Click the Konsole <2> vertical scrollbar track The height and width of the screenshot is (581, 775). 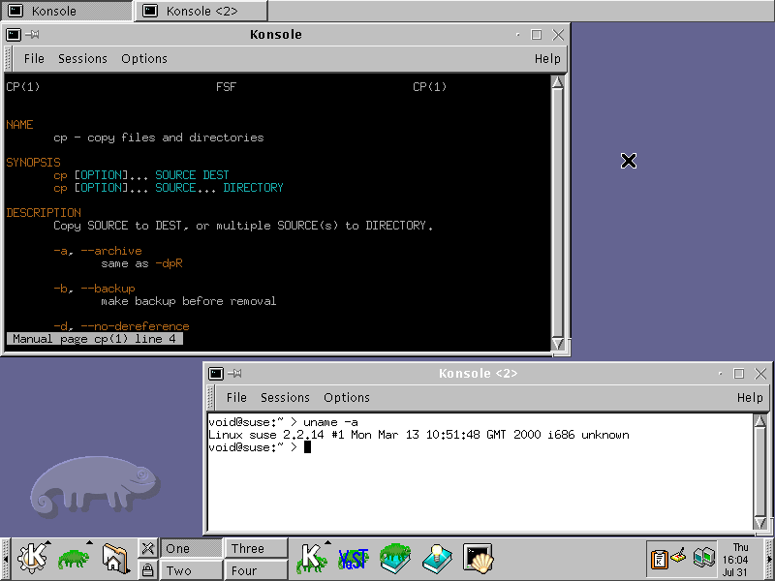pyautogui.click(x=760, y=473)
